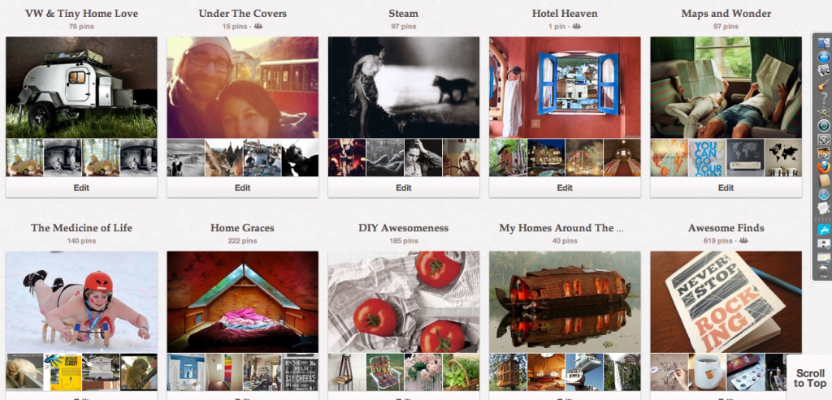Image resolution: width=832 pixels, height=400 pixels.
Task: Click Scroll to Top button
Action: coord(810,378)
